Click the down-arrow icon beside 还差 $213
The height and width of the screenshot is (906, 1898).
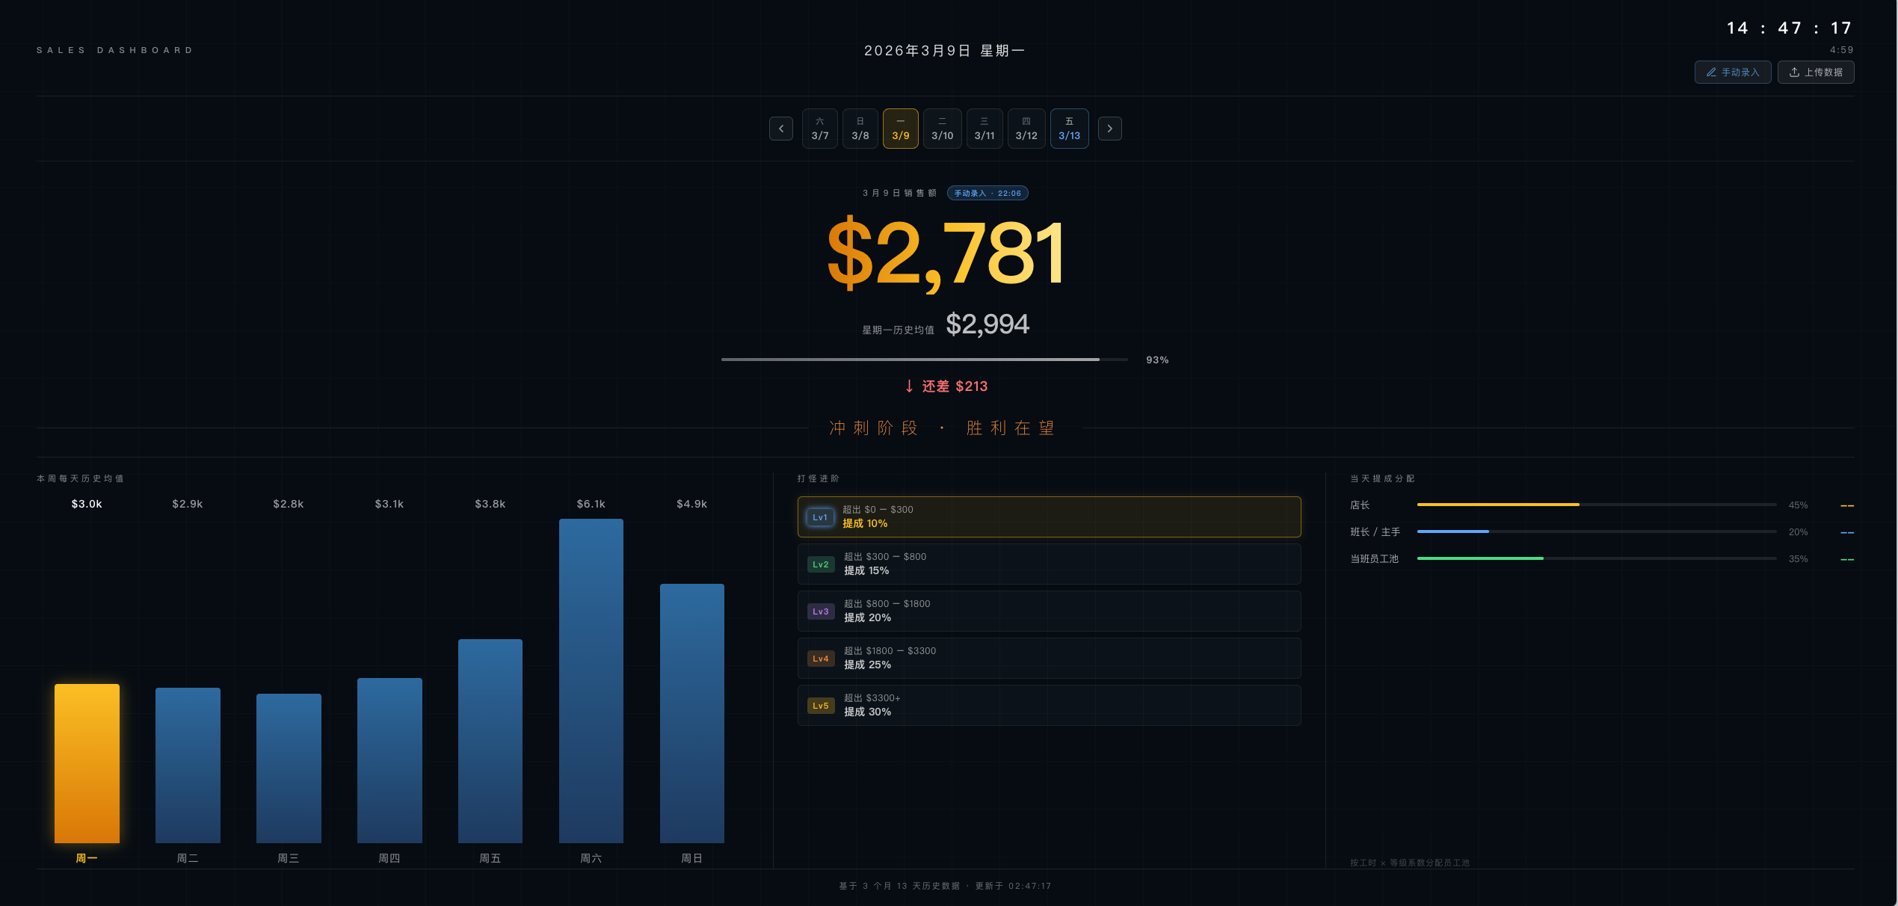[909, 386]
